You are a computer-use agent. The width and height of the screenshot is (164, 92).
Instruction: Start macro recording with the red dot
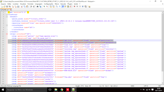click(75, 7)
